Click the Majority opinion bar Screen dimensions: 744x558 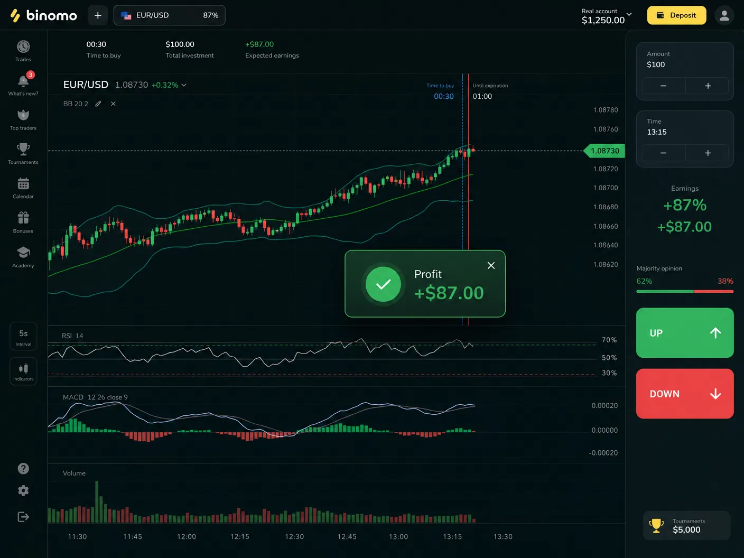pos(685,291)
